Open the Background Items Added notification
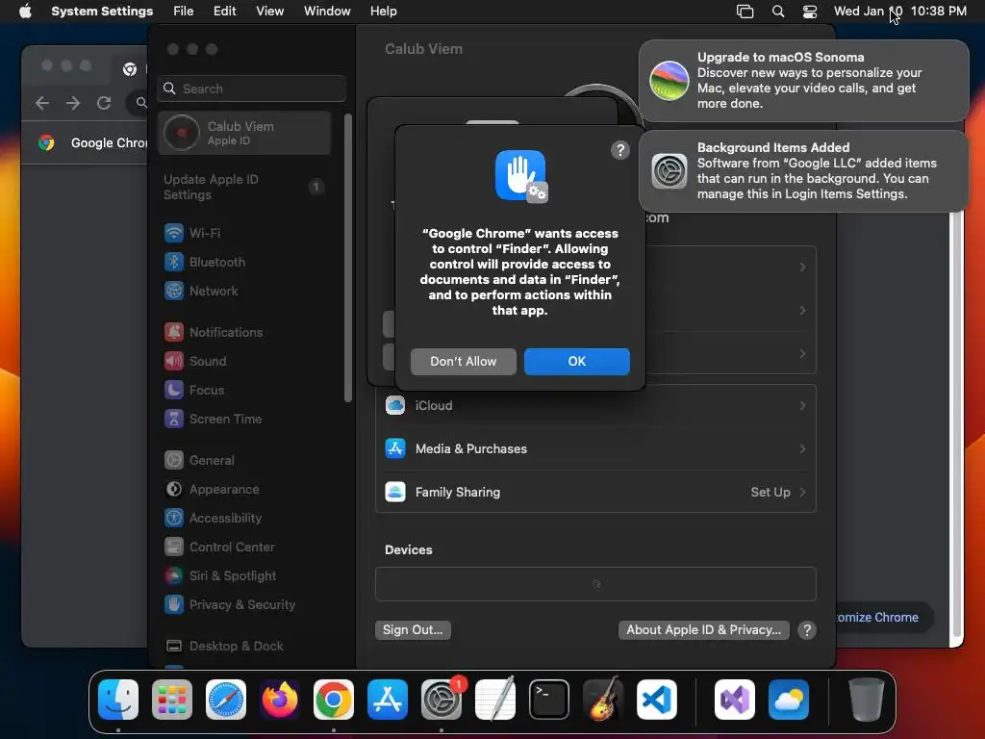985x739 pixels. tap(803, 171)
